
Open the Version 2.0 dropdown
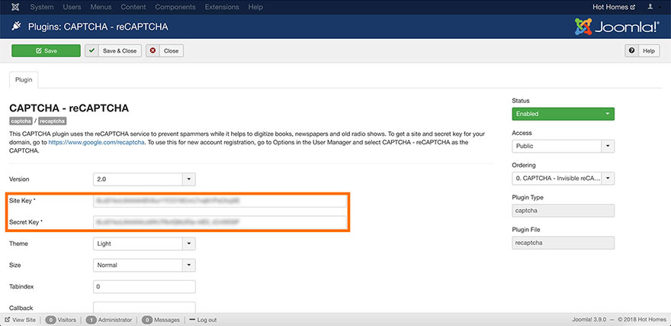(x=144, y=179)
